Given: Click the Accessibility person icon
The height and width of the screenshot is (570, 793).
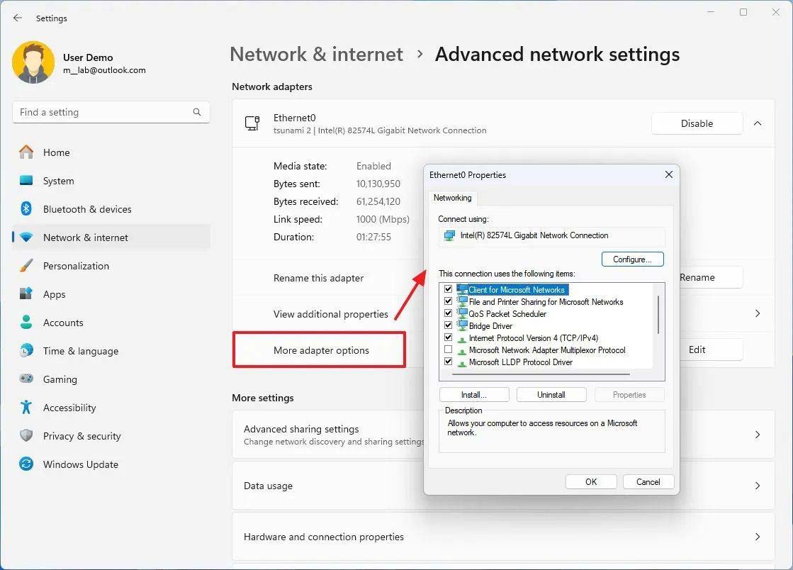Looking at the screenshot, I should coord(26,408).
